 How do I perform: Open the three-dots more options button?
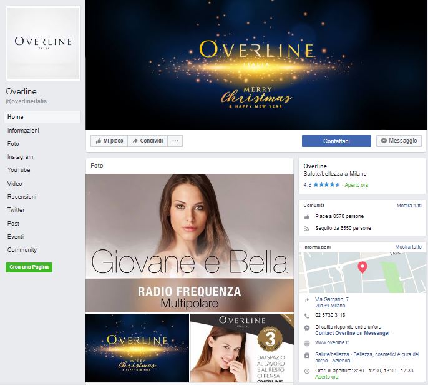pos(175,141)
